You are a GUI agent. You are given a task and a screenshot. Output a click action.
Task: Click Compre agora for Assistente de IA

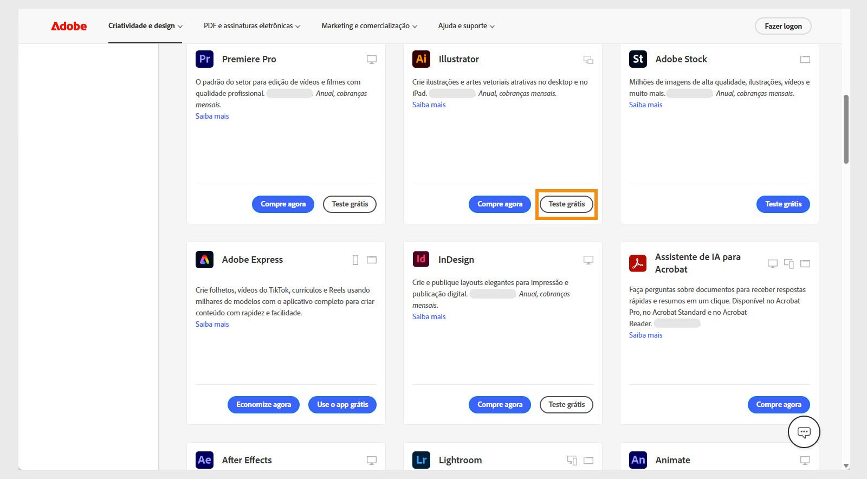pyautogui.click(x=779, y=405)
